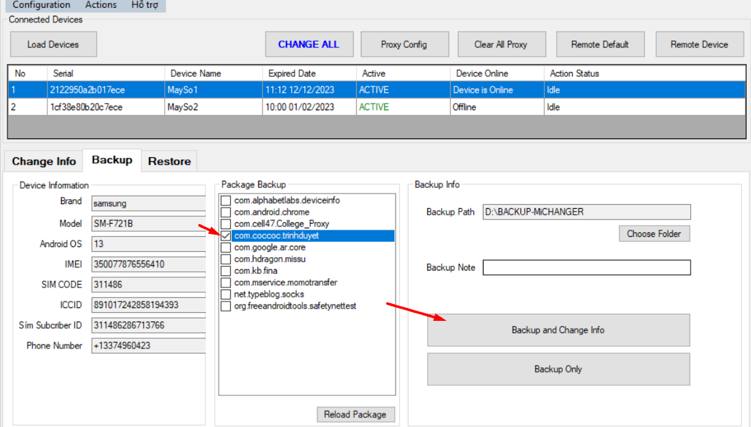
Task: Click the Backup Note input field
Action: tap(587, 267)
